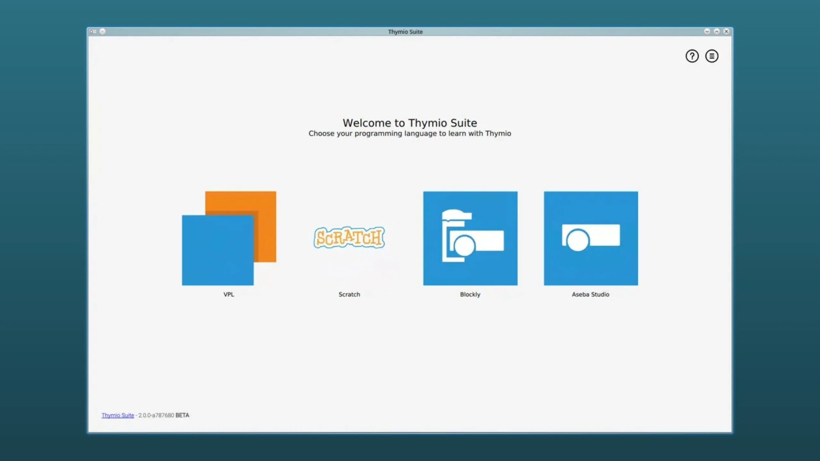This screenshot has height=461, width=820.
Task: Open the Blockly robot icon
Action: [470, 238]
